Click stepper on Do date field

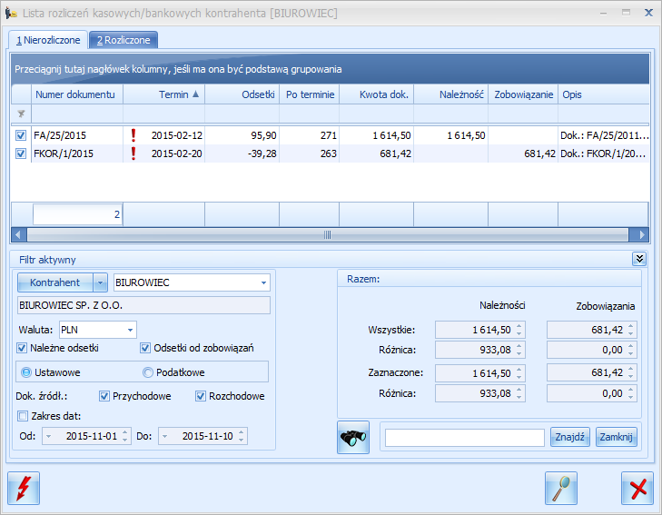tap(241, 436)
